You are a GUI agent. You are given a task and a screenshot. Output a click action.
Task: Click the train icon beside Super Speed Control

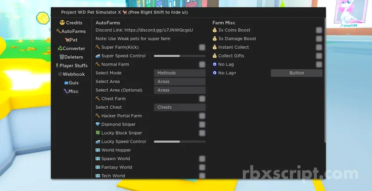[x=98, y=56]
